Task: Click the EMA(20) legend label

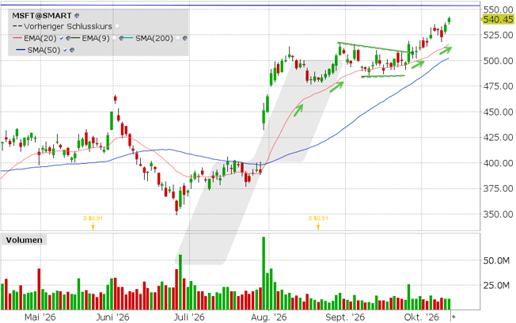Action: point(40,38)
